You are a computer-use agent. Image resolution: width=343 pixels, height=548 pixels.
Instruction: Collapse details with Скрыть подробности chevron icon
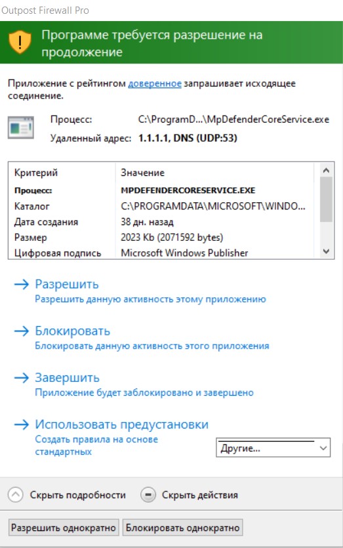point(15,495)
